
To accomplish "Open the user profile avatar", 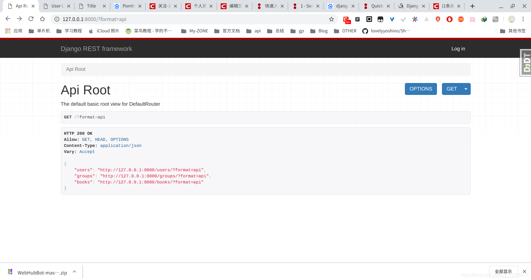I will [x=512, y=19].
